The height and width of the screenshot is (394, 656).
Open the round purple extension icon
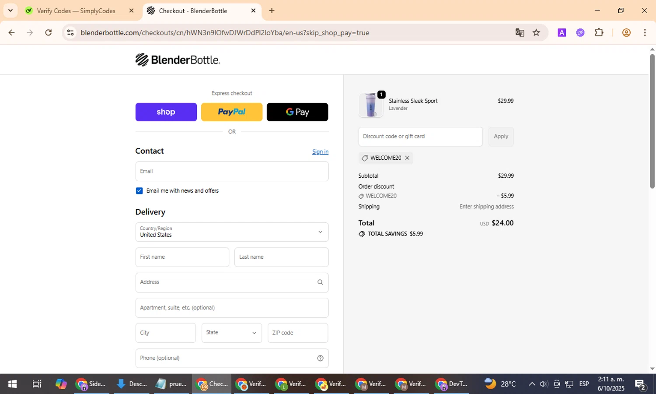click(x=580, y=33)
